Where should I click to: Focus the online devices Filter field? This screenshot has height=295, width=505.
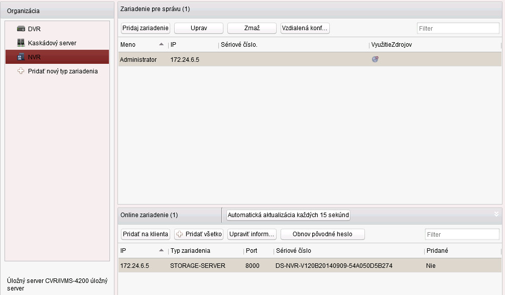coord(462,234)
